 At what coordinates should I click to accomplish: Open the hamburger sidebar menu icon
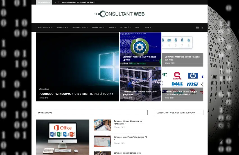click(x=197, y=28)
